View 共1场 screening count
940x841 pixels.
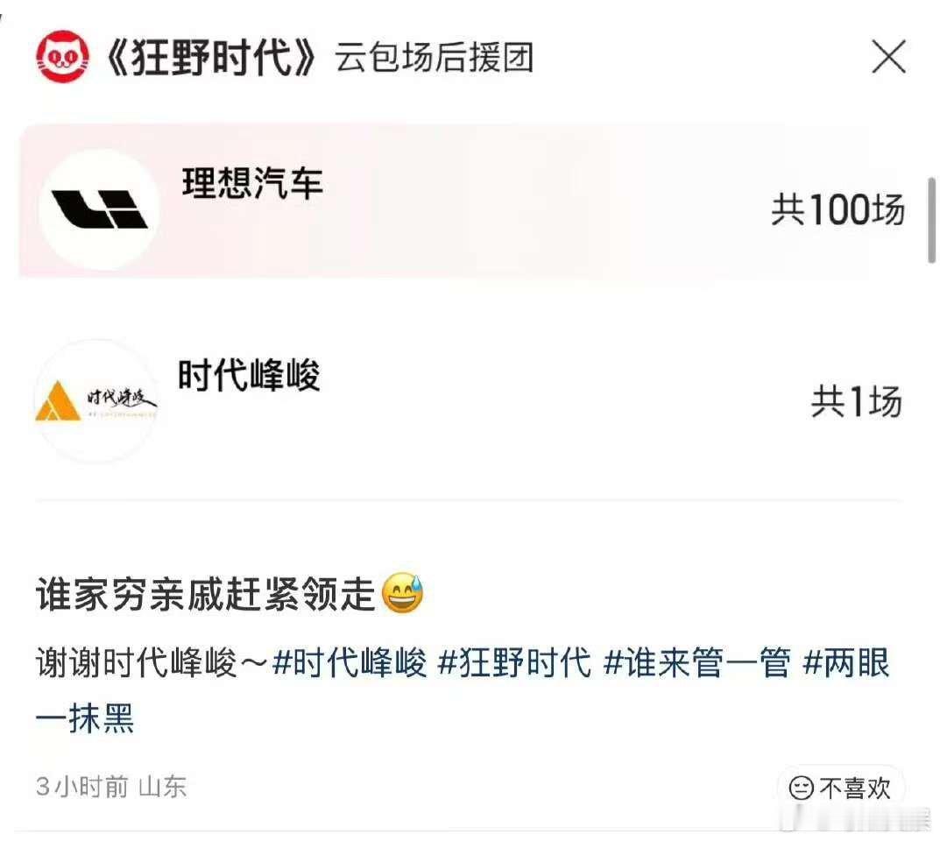point(857,401)
